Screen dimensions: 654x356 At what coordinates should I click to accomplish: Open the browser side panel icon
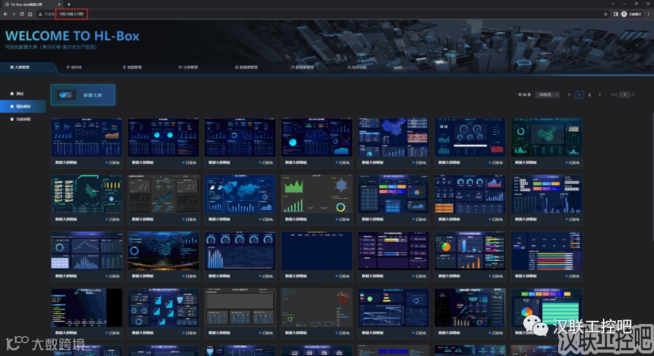point(616,14)
